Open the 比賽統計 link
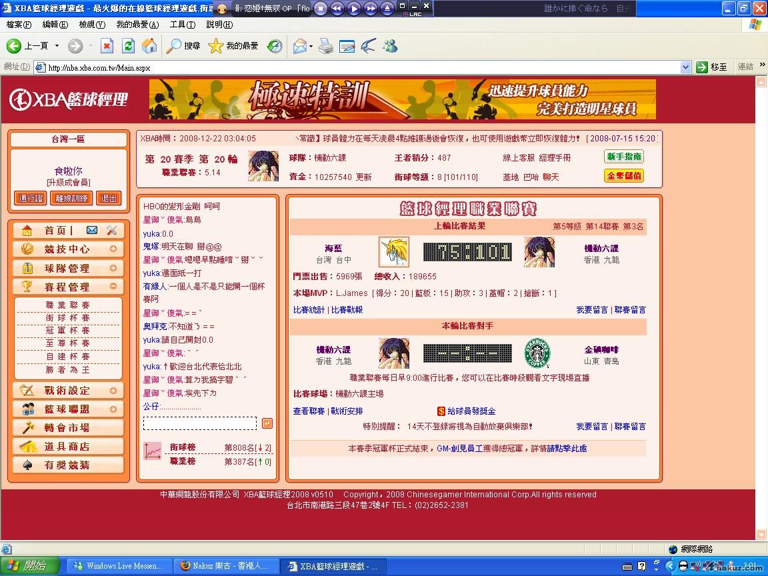 [x=309, y=310]
